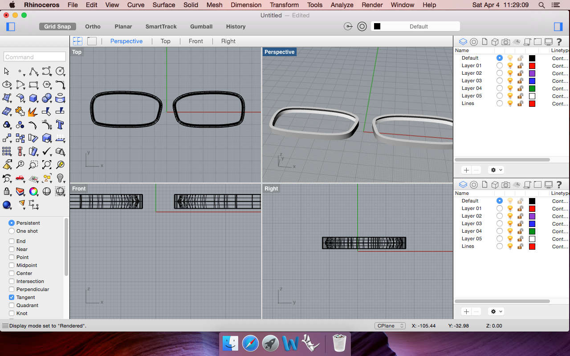Enable the End object snap
570x356 pixels.
pos(12,241)
